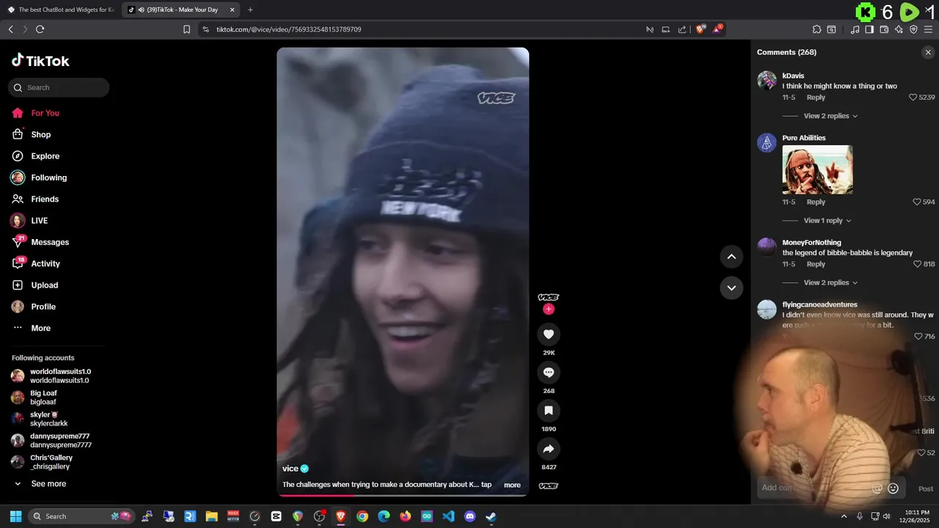This screenshot has height=528, width=939.
Task: Go to next video with down arrow
Action: [731, 287]
